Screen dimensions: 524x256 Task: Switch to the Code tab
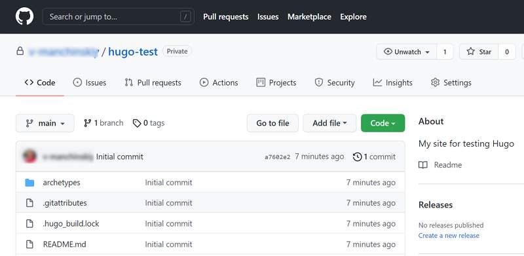click(x=40, y=82)
